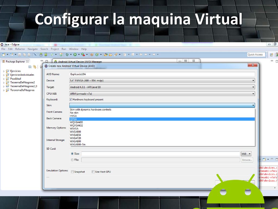Select the Package Explorer tab
Screen dimensions: 278x209
[x=15, y=62]
